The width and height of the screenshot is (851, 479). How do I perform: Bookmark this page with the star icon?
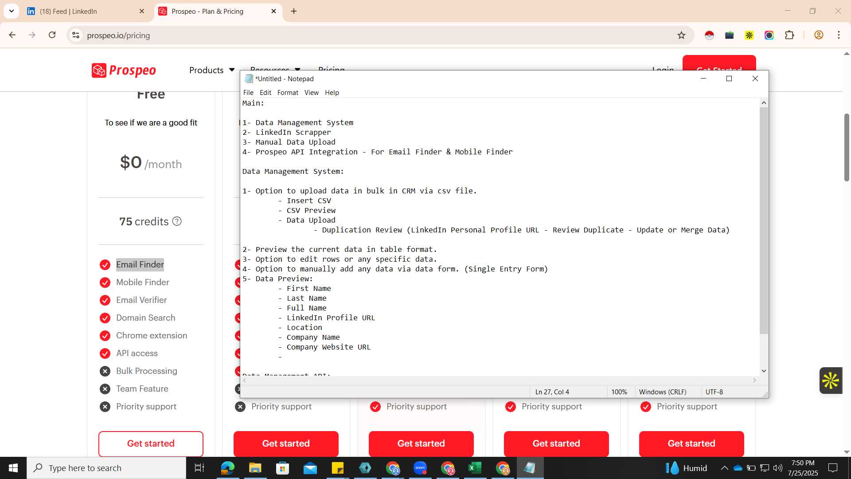pos(681,35)
